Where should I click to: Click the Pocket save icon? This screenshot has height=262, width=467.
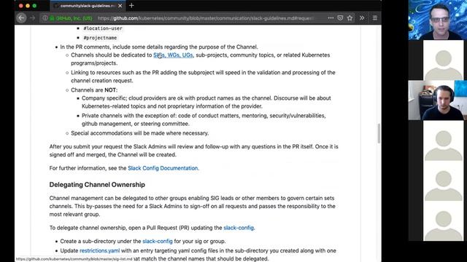[x=340, y=18]
